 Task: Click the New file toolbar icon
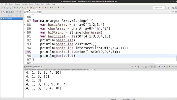click(x=2, y=8)
